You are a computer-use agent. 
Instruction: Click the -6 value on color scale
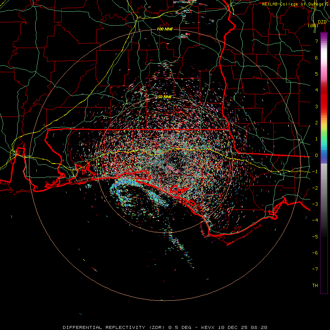[315, 253]
